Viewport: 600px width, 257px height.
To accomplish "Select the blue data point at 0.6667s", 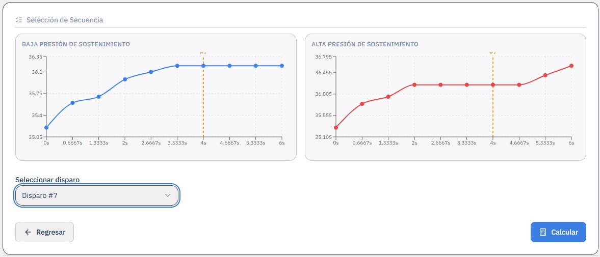I will coord(72,103).
